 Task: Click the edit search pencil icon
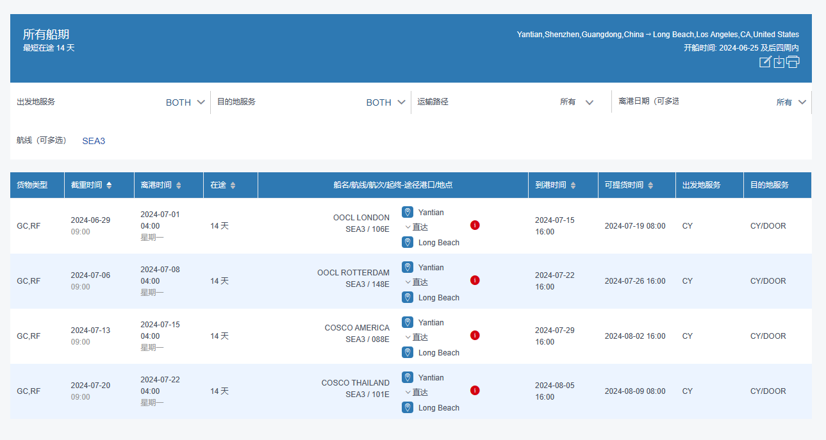coord(764,62)
